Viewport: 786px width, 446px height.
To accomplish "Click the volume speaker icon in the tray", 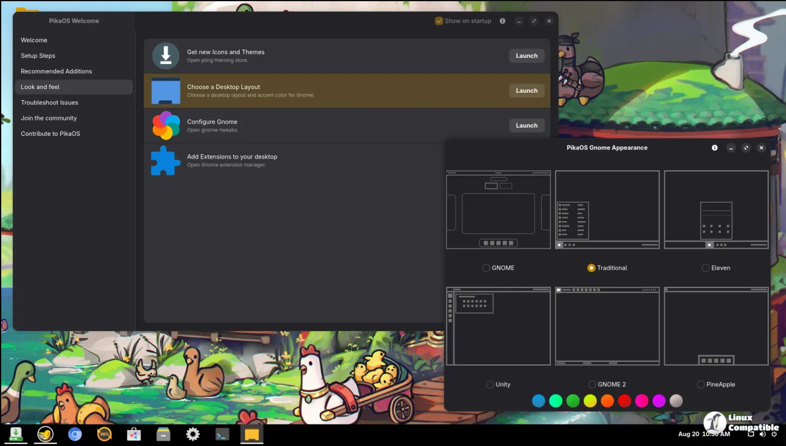I will 763,434.
